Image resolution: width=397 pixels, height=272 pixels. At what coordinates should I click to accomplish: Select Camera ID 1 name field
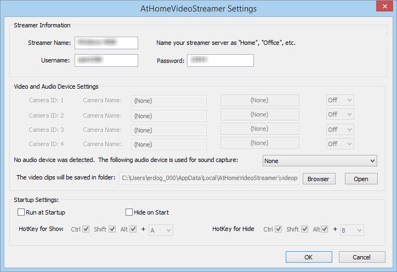point(169,101)
